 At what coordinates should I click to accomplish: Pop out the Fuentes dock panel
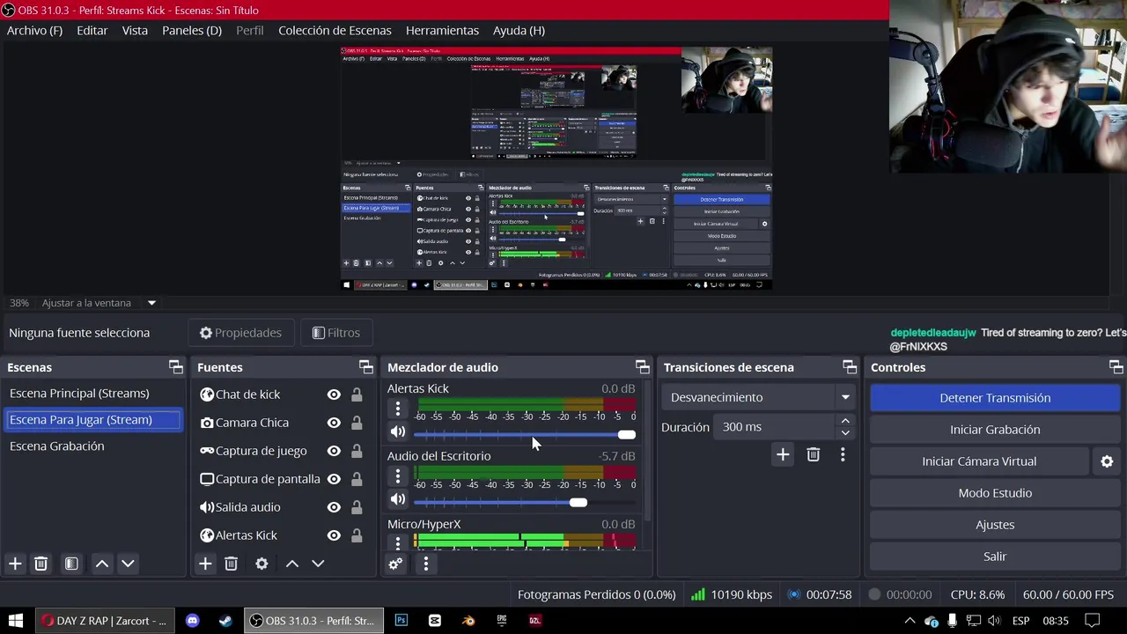[366, 367]
